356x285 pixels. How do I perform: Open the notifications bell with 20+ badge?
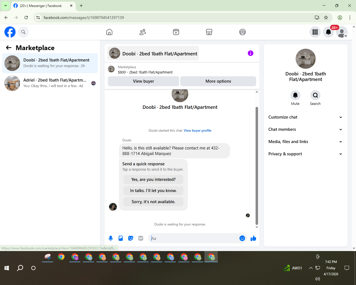pos(328,32)
